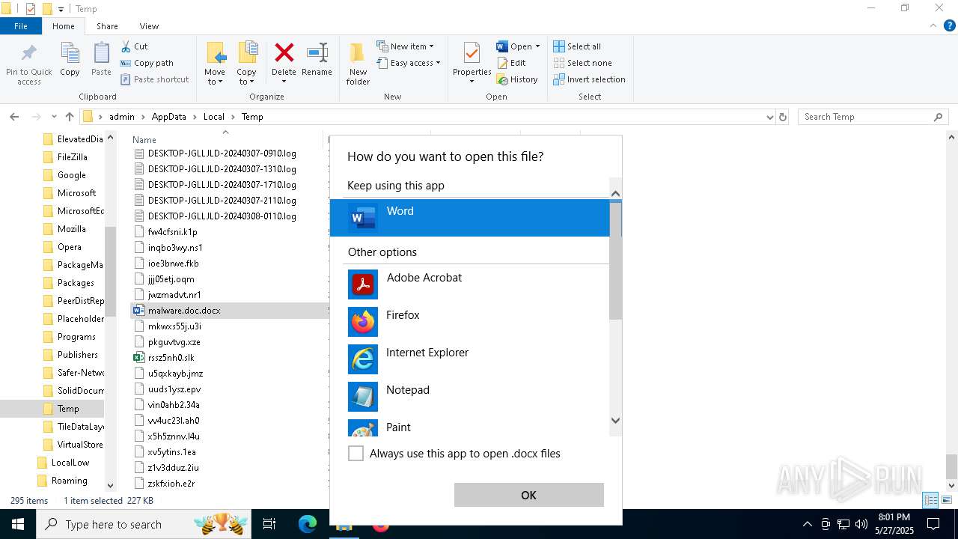
Task: Switch to the View ribbon tab
Action: [x=149, y=26]
